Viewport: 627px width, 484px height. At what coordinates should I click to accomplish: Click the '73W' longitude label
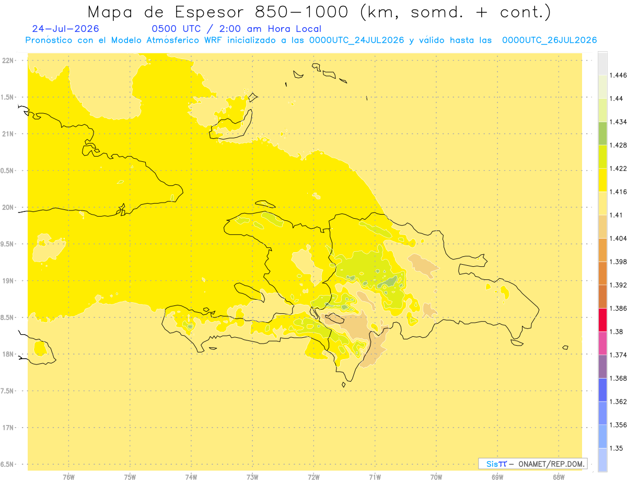[x=252, y=477]
